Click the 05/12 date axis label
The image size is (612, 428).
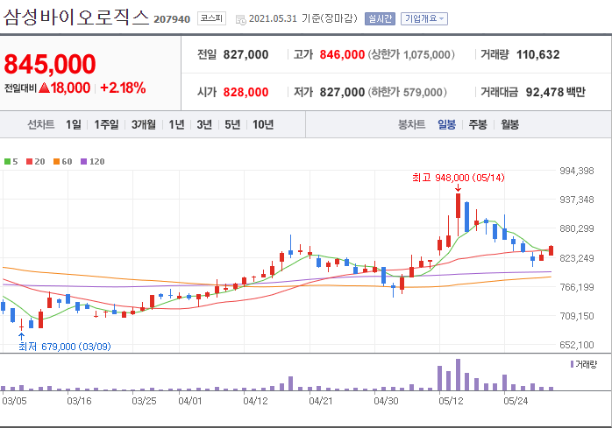[451, 401]
